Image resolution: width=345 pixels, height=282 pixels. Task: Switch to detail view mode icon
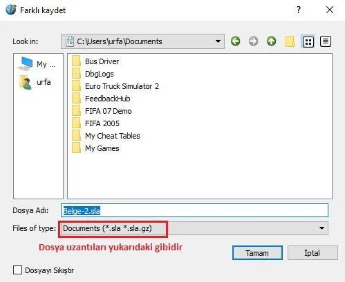coord(326,41)
